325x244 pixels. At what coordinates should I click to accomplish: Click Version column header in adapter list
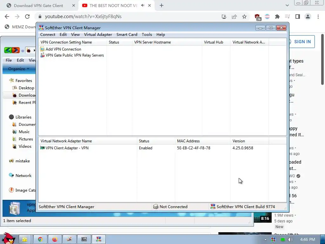[x=249, y=141]
